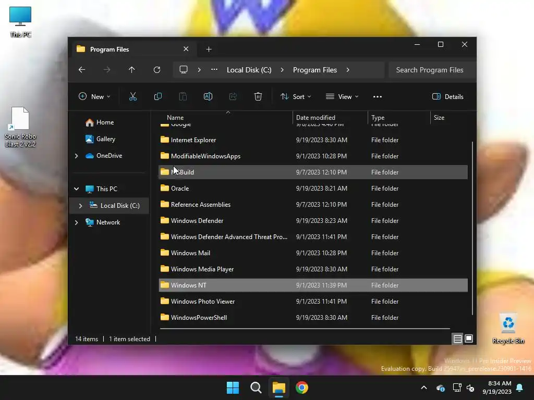Click chevron after Local Disk (C:) breadcrumb
534x400 pixels.
pos(282,70)
